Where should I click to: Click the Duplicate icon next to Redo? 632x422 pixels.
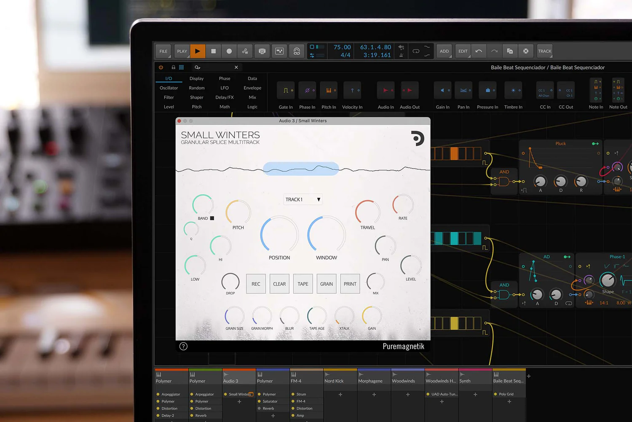(510, 51)
